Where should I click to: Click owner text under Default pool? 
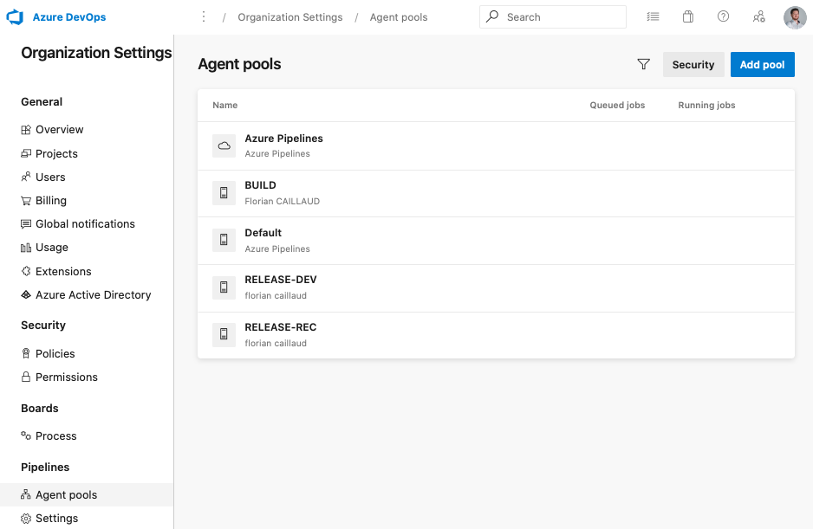tap(277, 249)
